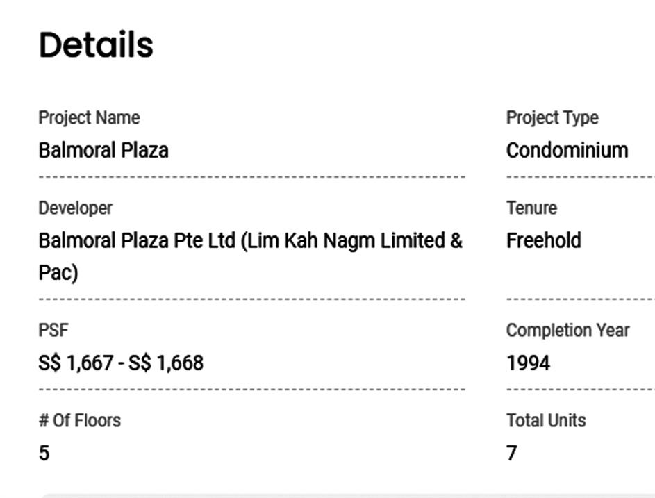
Task: Click the Project Name label
Action: (89, 118)
